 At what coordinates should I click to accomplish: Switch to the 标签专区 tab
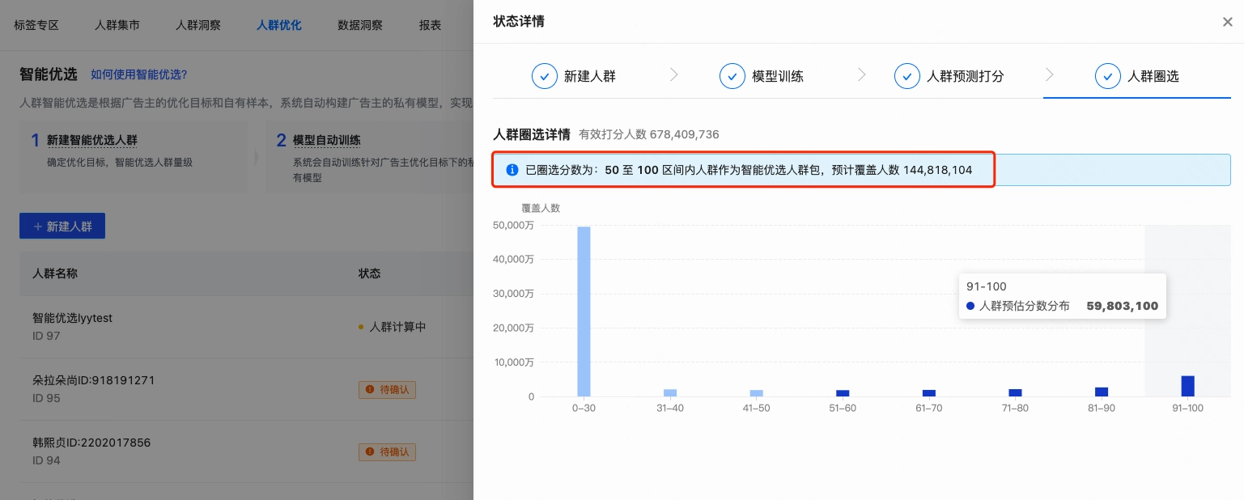point(36,25)
